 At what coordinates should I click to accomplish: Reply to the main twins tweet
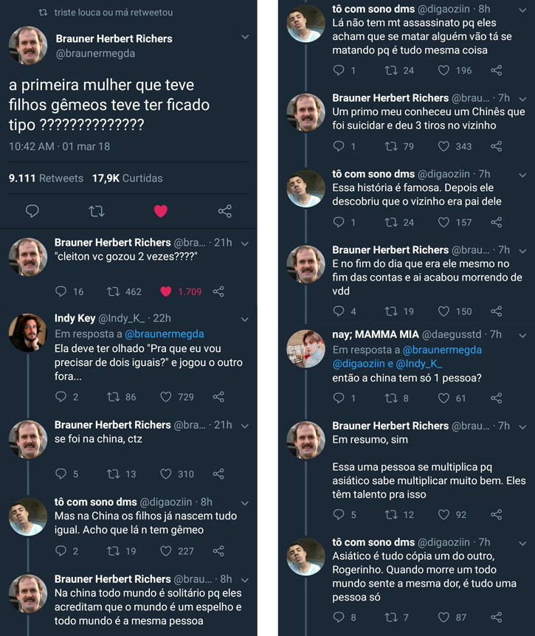(32, 212)
